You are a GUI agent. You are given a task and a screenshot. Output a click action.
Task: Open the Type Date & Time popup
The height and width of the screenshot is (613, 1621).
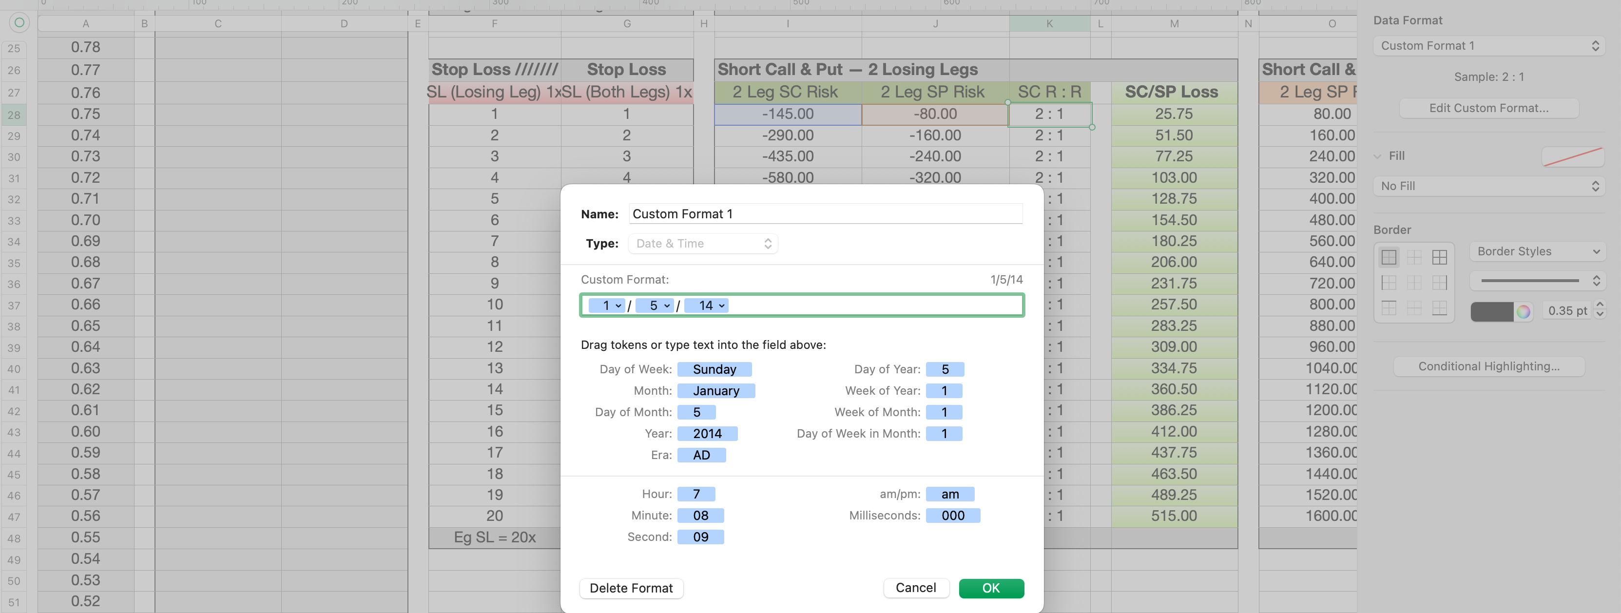[702, 244]
